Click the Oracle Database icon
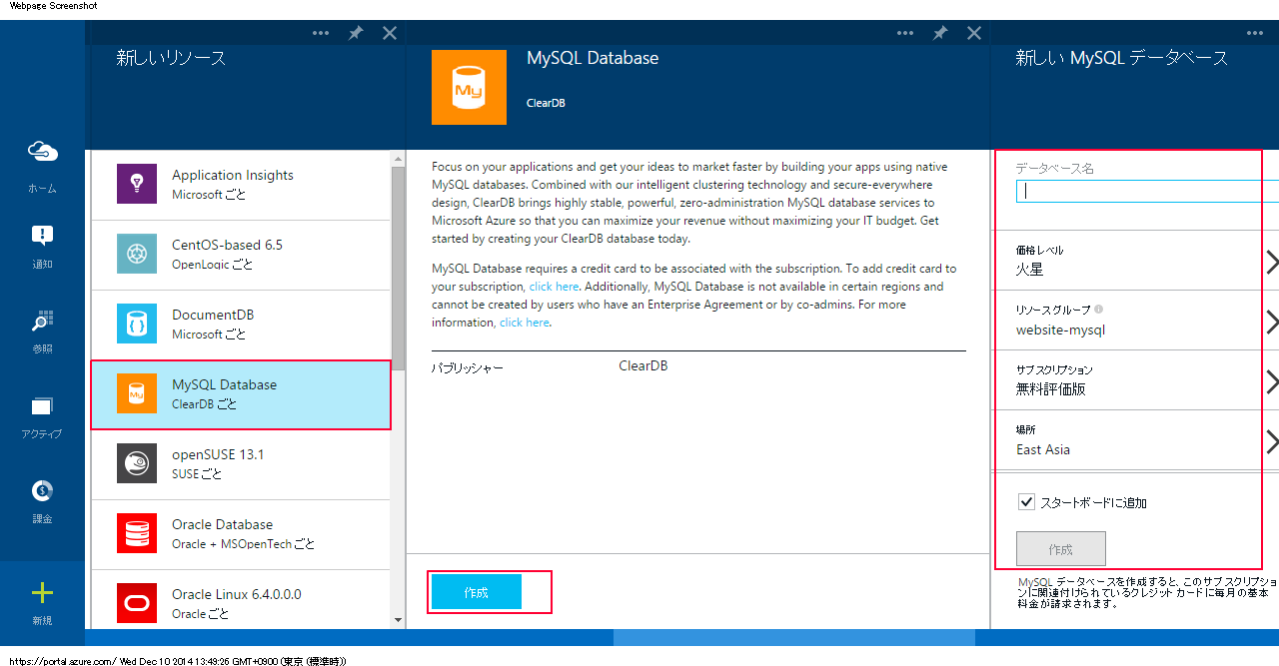The width and height of the screenshot is (1279, 666). pos(137,533)
